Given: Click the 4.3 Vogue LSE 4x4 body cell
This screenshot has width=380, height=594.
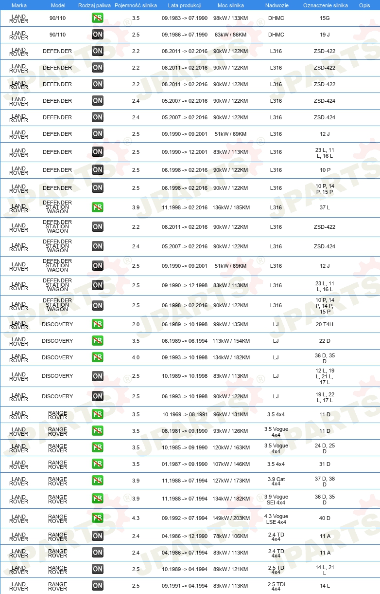Looking at the screenshot, I should 276,519.
